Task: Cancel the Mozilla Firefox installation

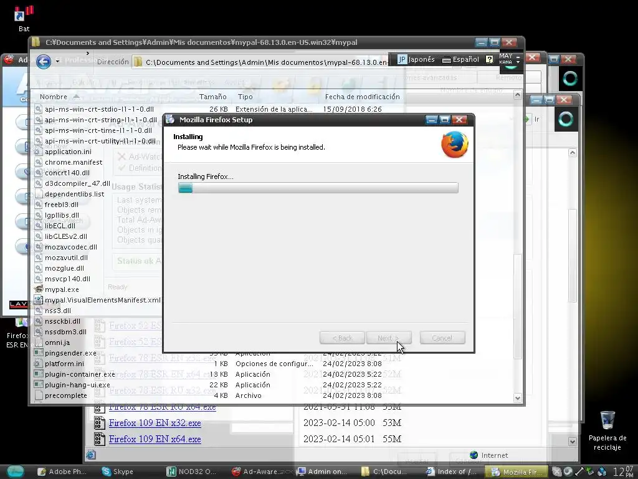Action: click(x=442, y=337)
